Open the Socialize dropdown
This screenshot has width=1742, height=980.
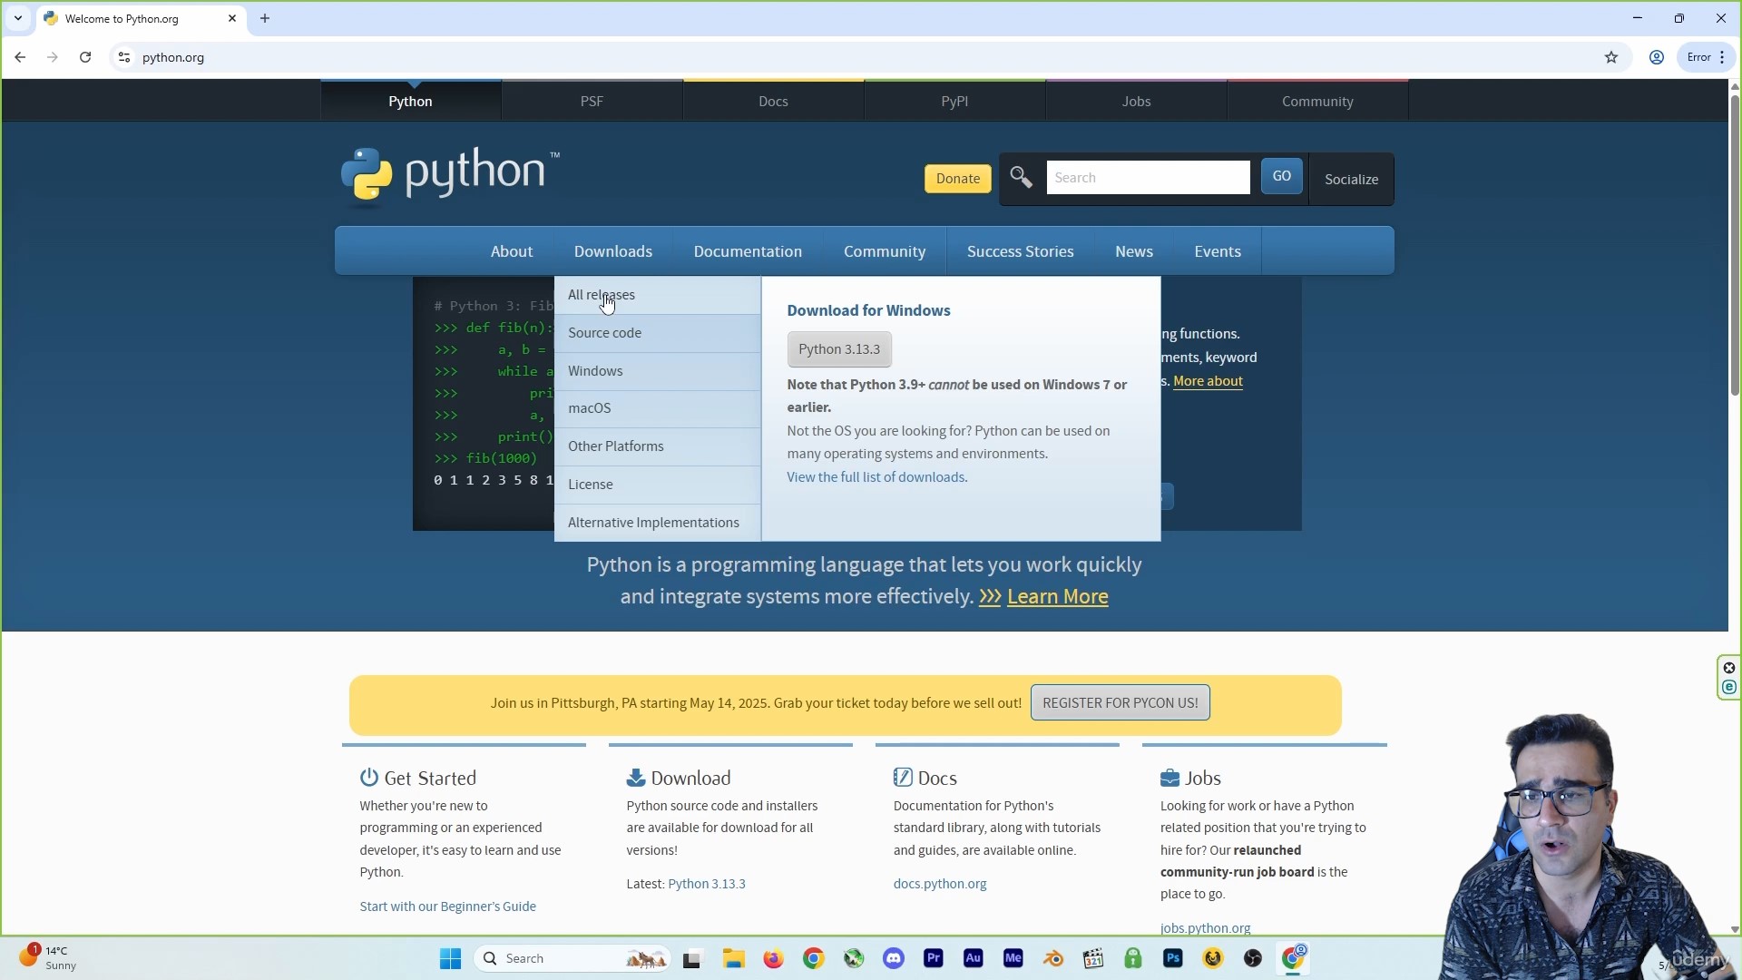tap(1351, 179)
